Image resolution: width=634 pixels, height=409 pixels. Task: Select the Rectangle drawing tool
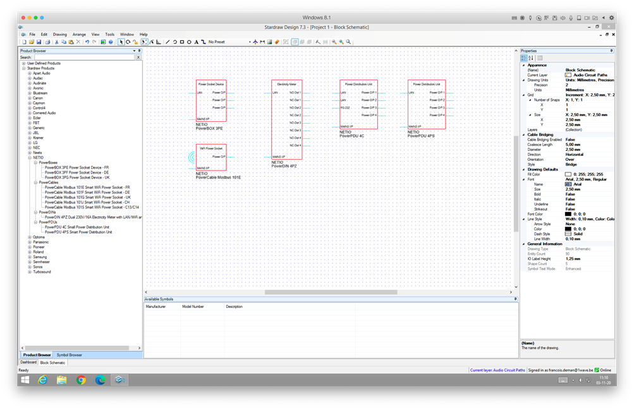tap(182, 42)
